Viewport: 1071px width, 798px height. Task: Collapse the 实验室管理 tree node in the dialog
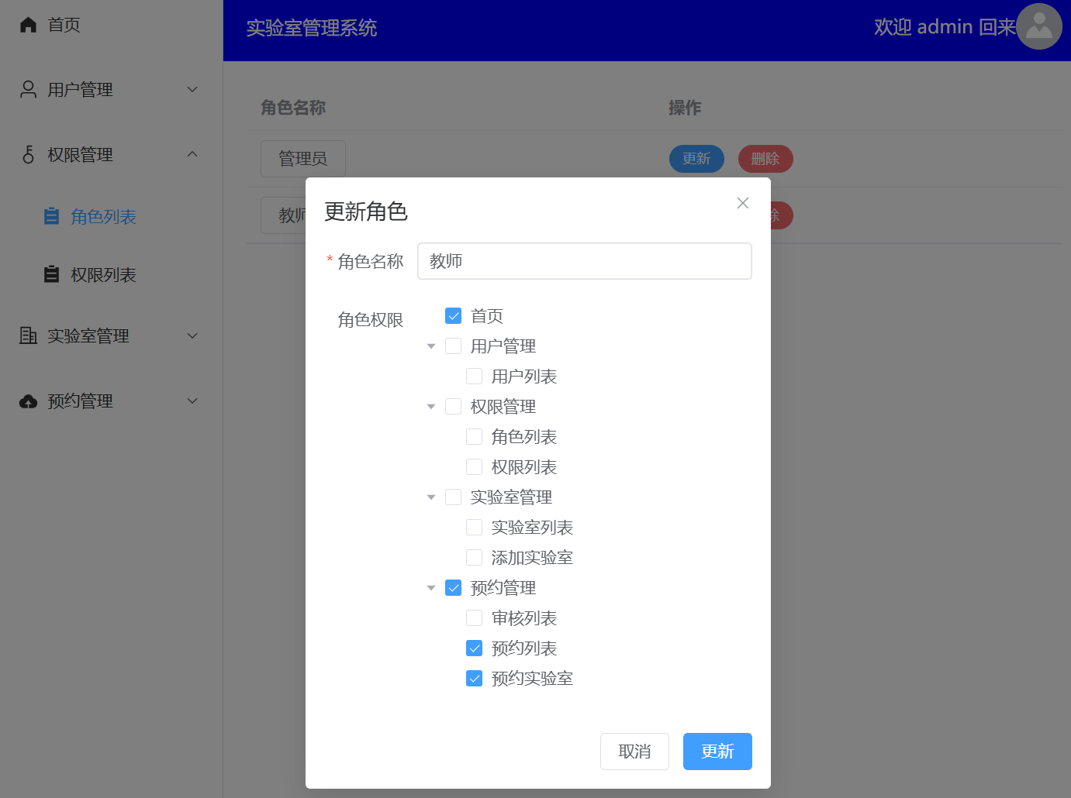[x=431, y=497]
